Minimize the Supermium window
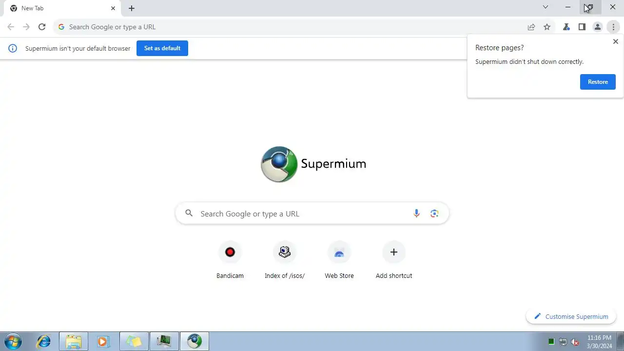 (568, 7)
